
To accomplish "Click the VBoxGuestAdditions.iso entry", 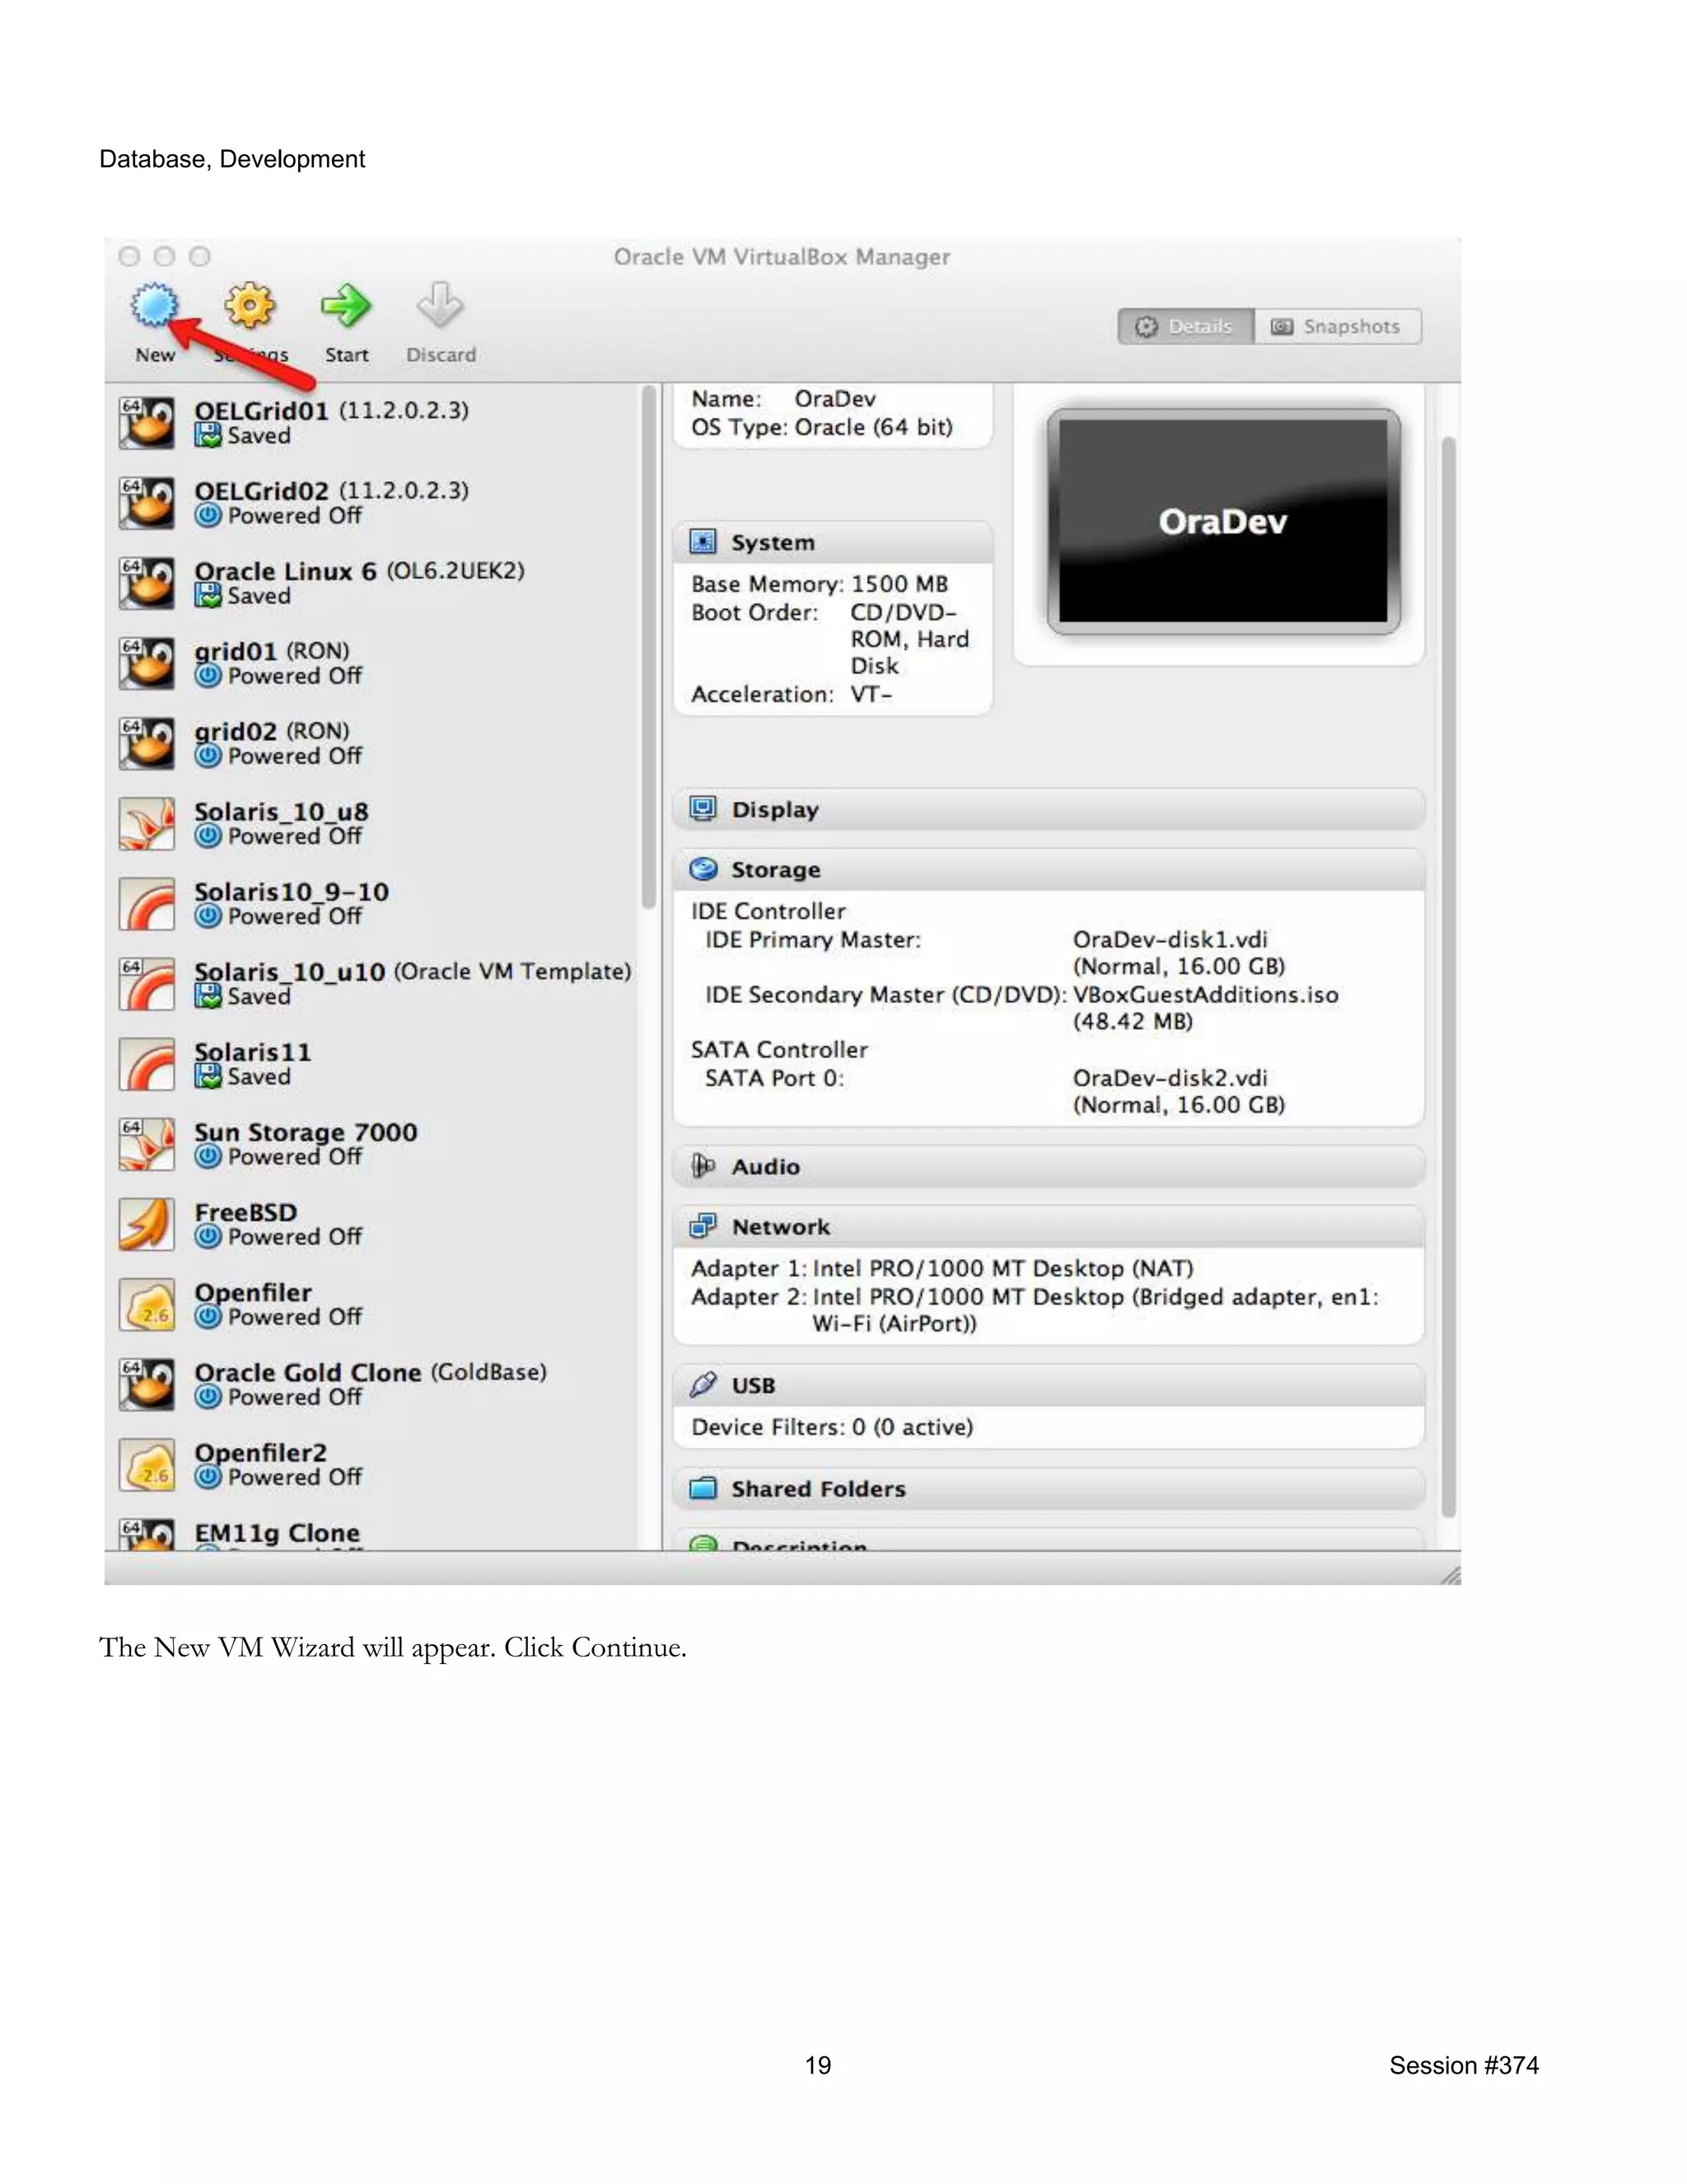I will click(x=1205, y=994).
